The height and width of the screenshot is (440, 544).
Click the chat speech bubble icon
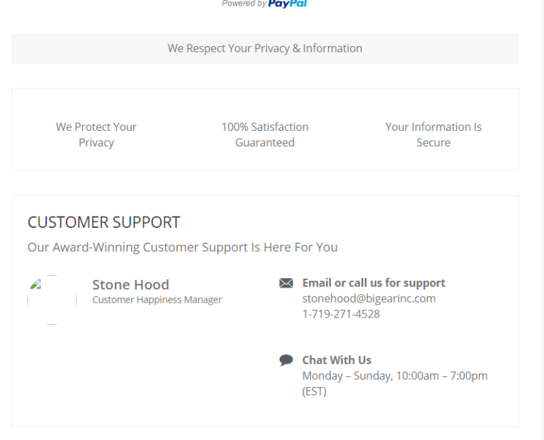coord(286,360)
